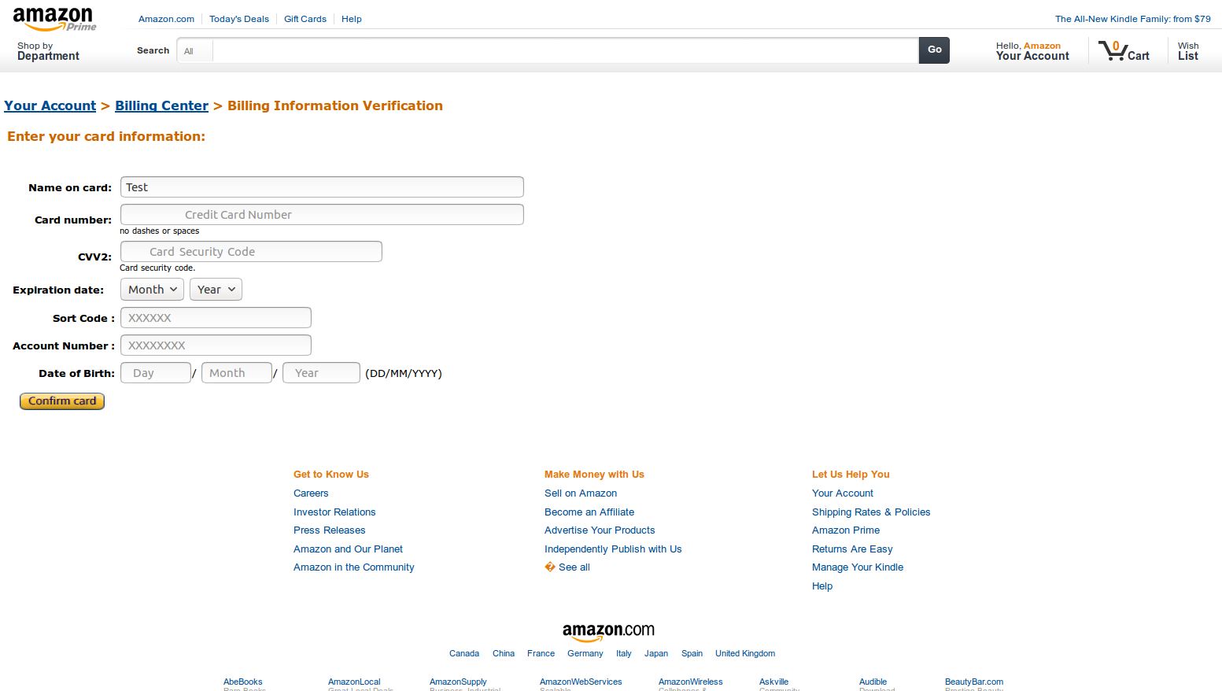
Task: Expand the expiration Month dropdown
Action: click(152, 290)
